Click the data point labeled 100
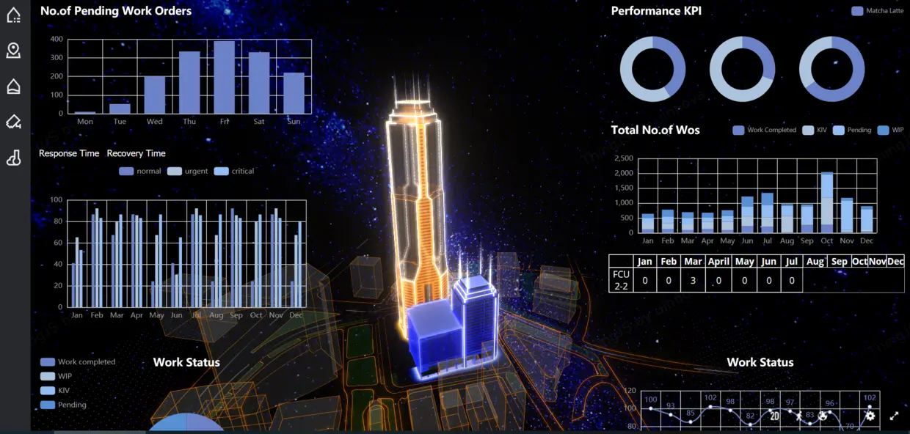 [651, 408]
